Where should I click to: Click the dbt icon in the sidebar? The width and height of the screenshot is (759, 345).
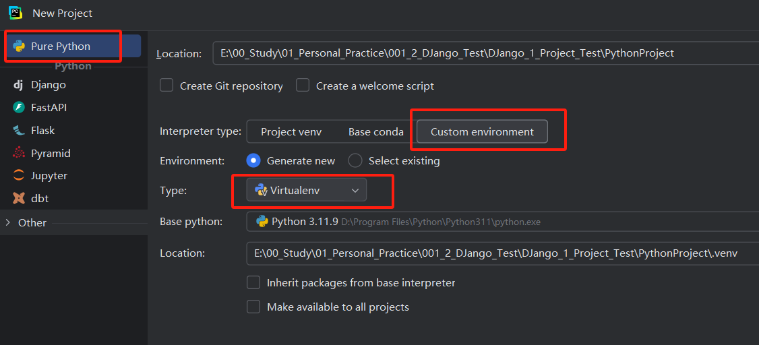click(x=19, y=198)
